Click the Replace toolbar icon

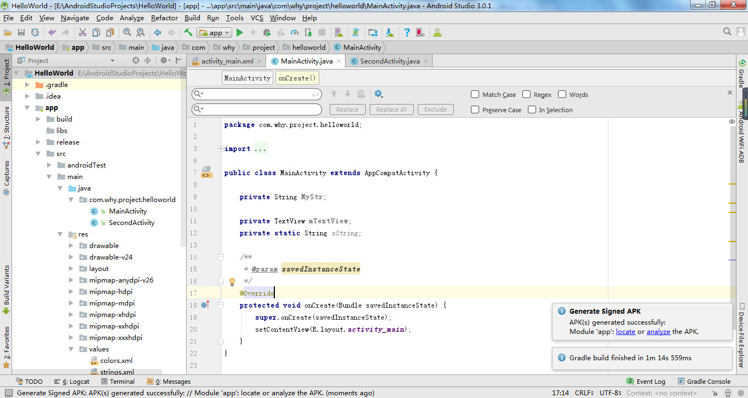click(x=140, y=33)
